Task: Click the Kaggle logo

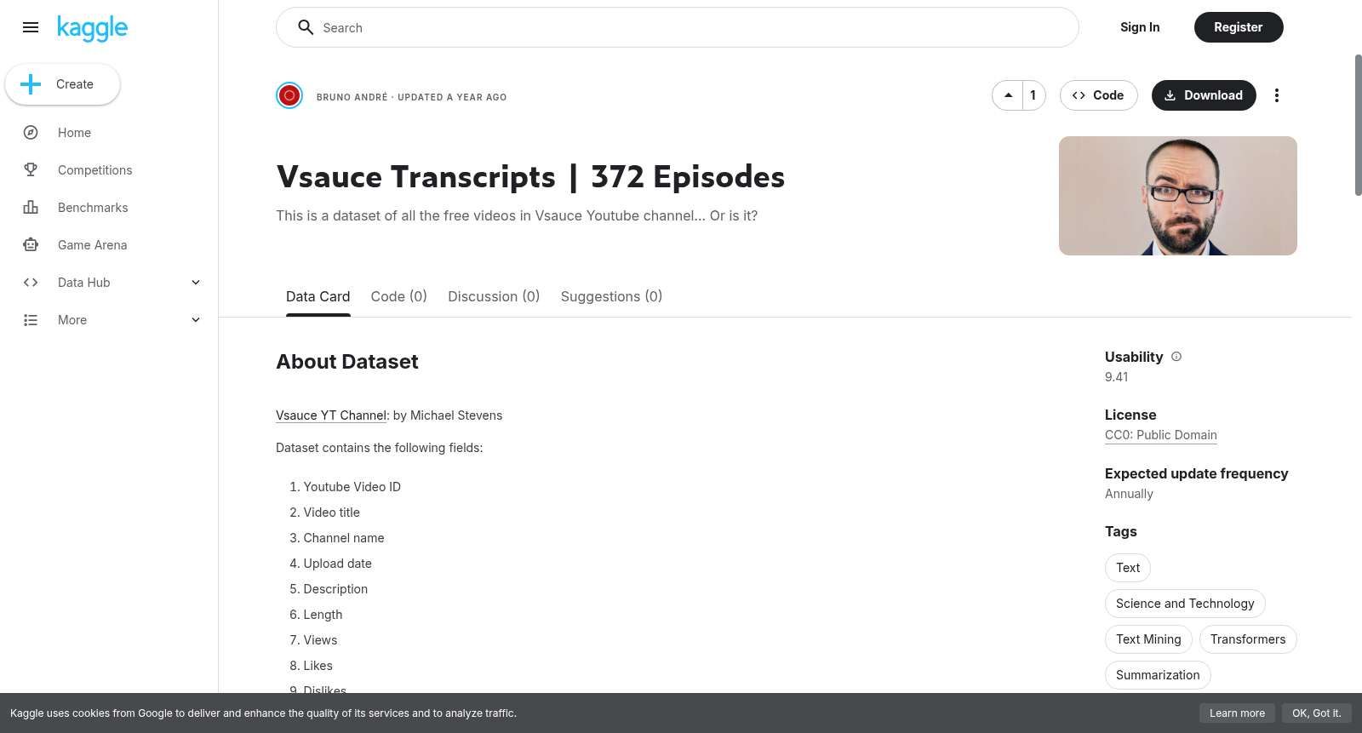Action: pyautogui.click(x=92, y=28)
